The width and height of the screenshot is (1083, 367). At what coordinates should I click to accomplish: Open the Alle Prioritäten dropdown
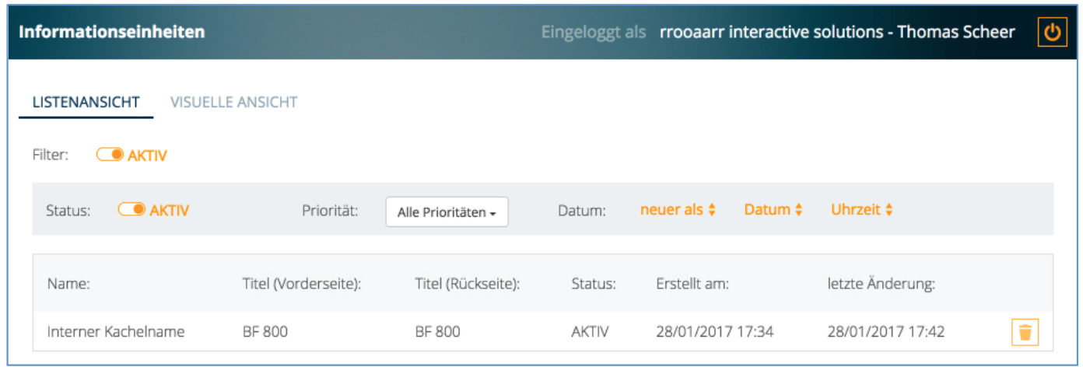(447, 212)
